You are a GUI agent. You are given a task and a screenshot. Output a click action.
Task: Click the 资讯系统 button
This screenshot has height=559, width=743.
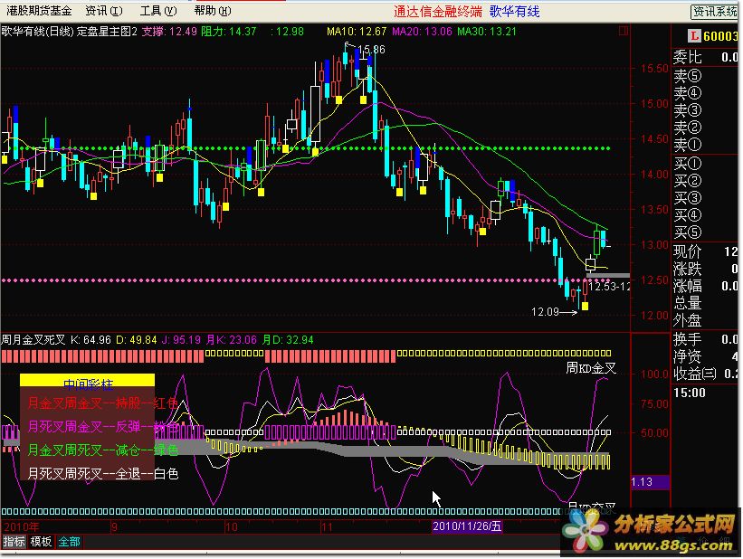pyautogui.click(x=715, y=12)
